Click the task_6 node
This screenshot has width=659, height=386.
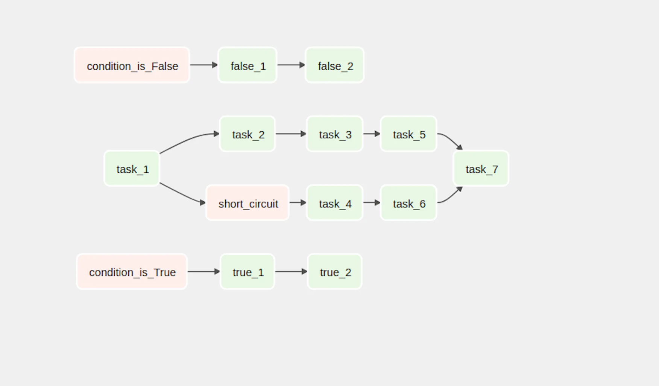408,203
